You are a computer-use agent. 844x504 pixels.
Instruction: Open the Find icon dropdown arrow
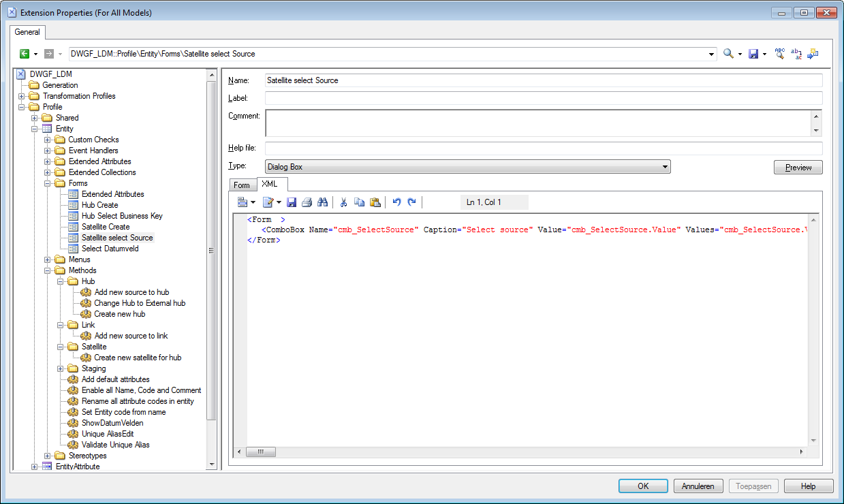(x=740, y=54)
